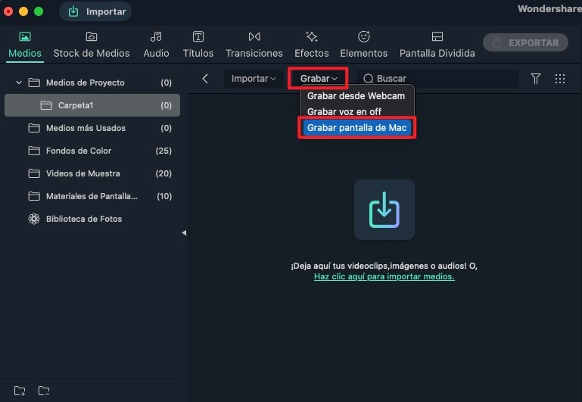The height and width of the screenshot is (402, 582).
Task: Open the Fondos de Color folder
Action: (92, 151)
